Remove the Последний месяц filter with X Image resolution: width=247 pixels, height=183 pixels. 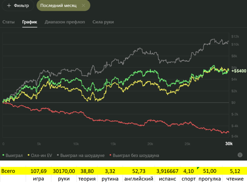[84, 6]
